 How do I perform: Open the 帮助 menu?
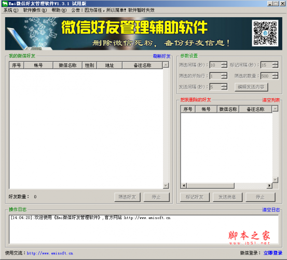[x=59, y=10]
